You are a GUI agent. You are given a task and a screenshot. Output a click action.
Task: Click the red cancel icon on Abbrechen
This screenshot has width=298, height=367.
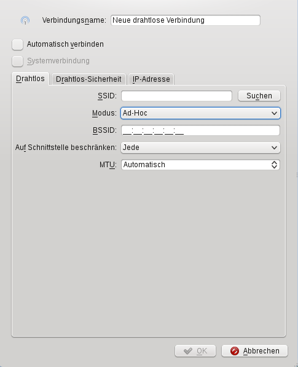click(234, 351)
